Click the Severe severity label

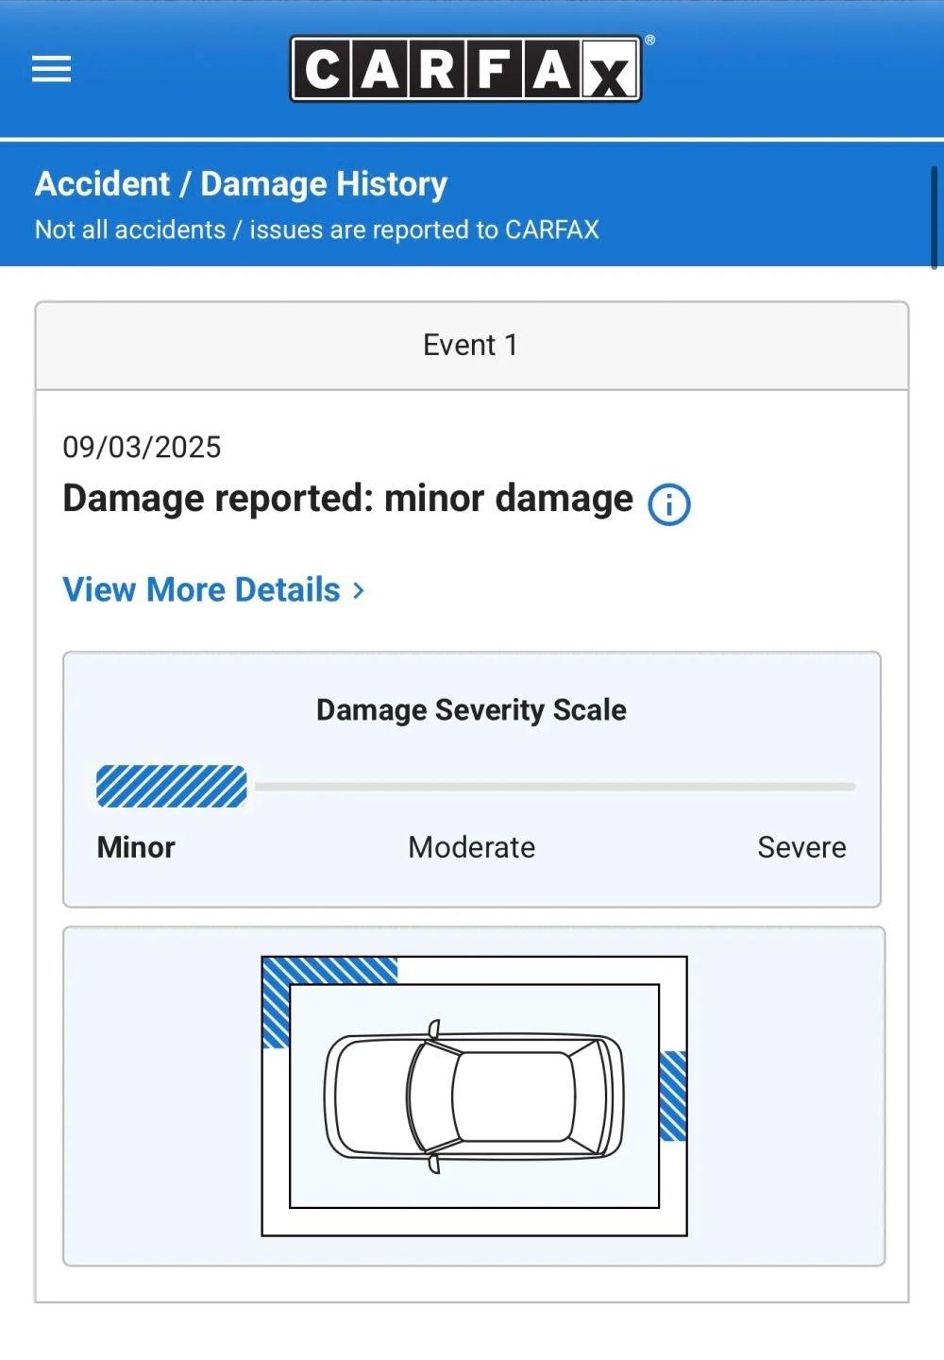pos(801,847)
